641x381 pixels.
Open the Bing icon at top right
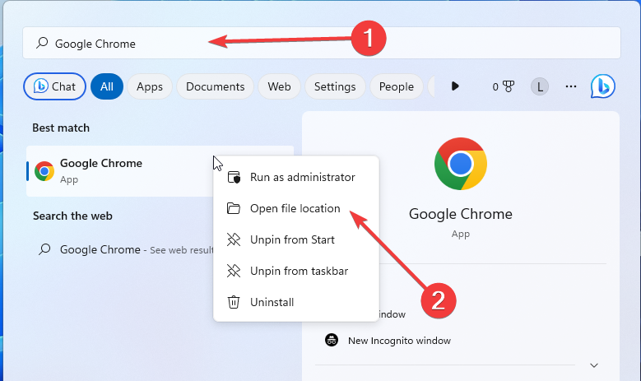[602, 86]
